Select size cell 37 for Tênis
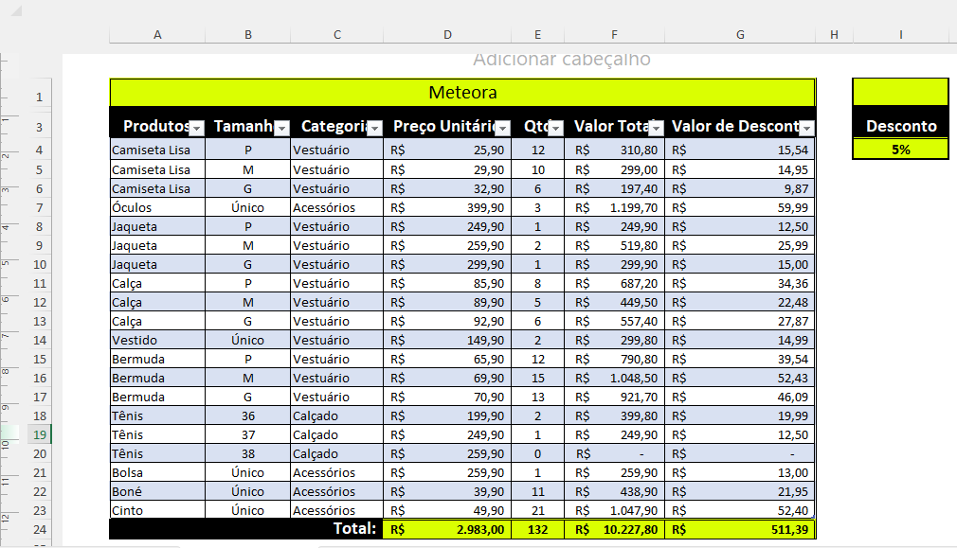The width and height of the screenshot is (957, 548). (x=248, y=434)
